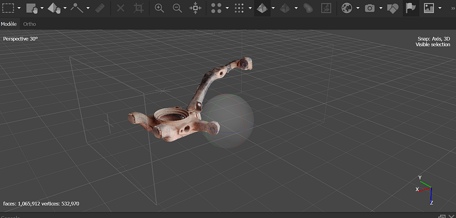The image size is (456, 218).
Task: Activate the Move Region tool
Action: click(32, 8)
